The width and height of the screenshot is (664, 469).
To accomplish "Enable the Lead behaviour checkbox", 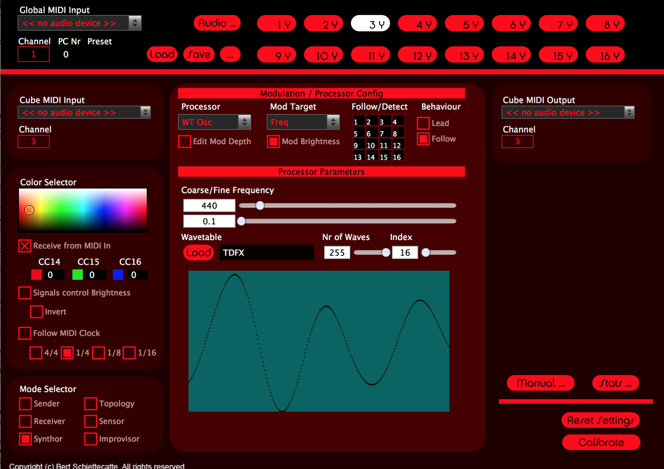I will tap(423, 123).
